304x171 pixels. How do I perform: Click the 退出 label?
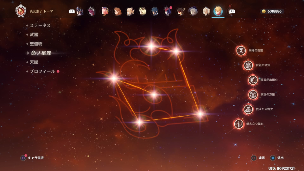(x=280, y=158)
